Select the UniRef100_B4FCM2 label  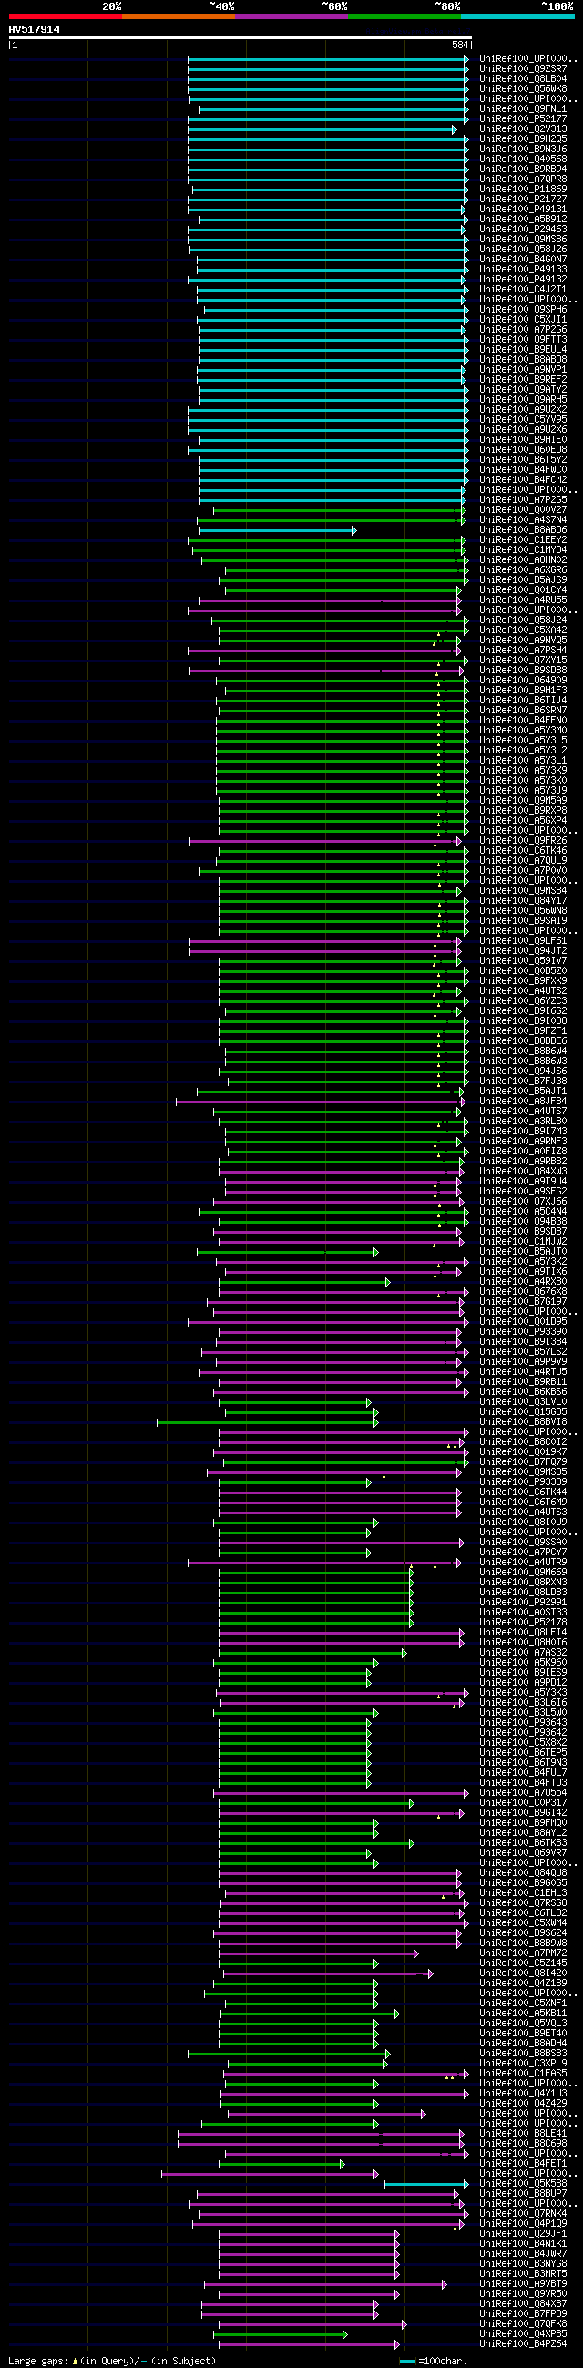pos(522,480)
